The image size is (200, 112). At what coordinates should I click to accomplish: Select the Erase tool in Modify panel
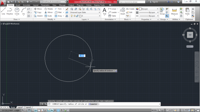[x=67, y=9]
